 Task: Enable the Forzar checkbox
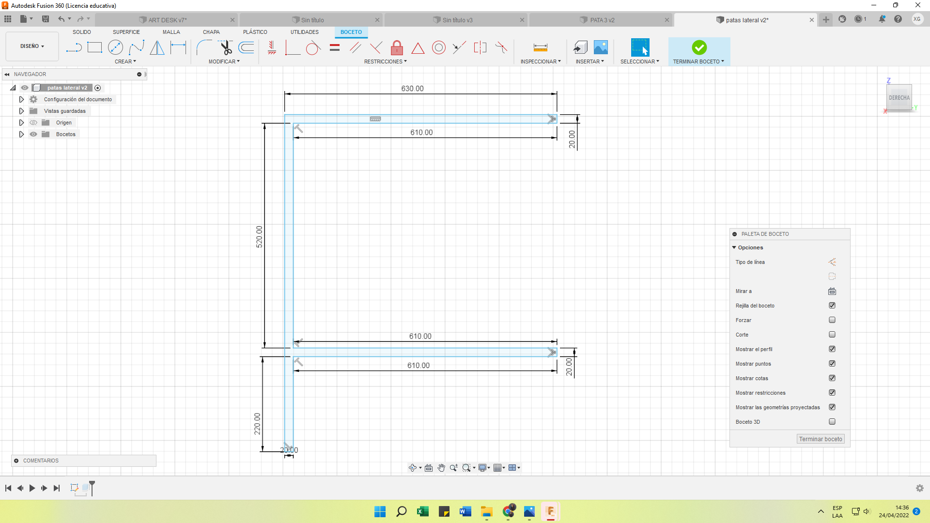coord(832,320)
